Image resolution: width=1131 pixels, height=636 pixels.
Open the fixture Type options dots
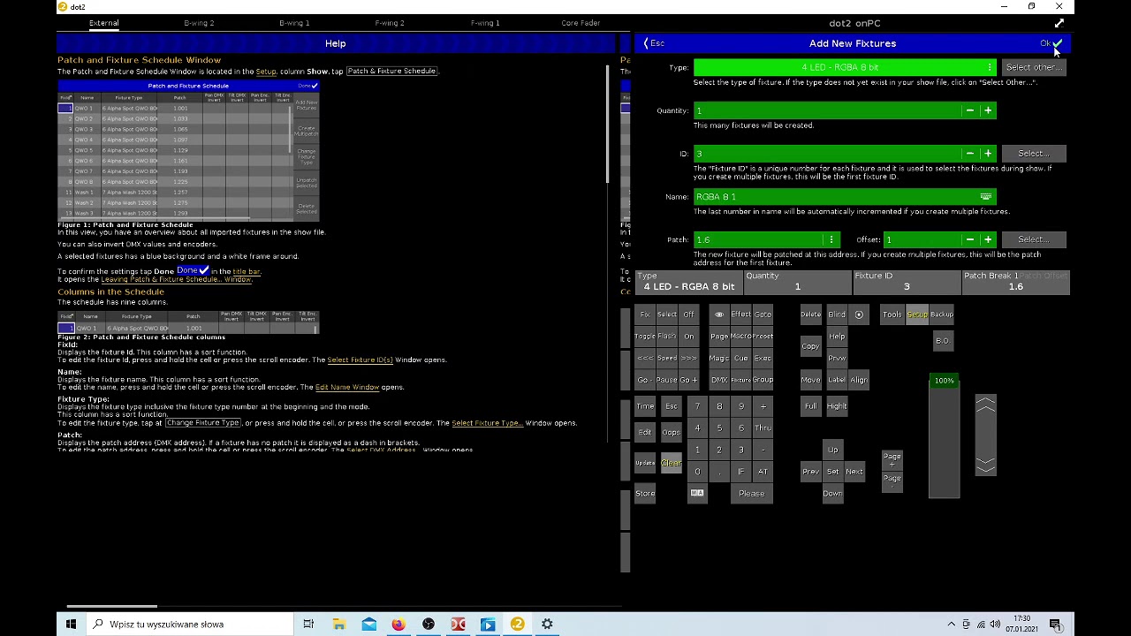(x=989, y=67)
